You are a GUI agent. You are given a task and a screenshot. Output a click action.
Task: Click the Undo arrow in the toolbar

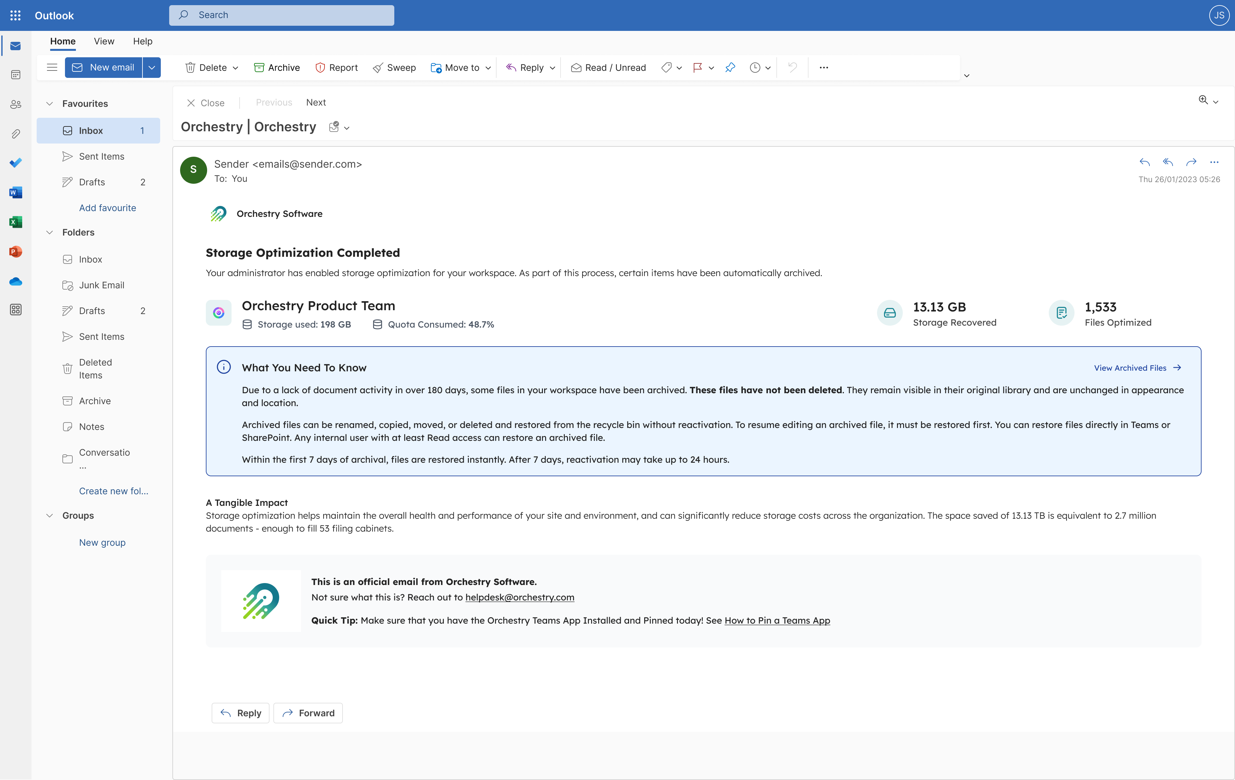tap(792, 67)
